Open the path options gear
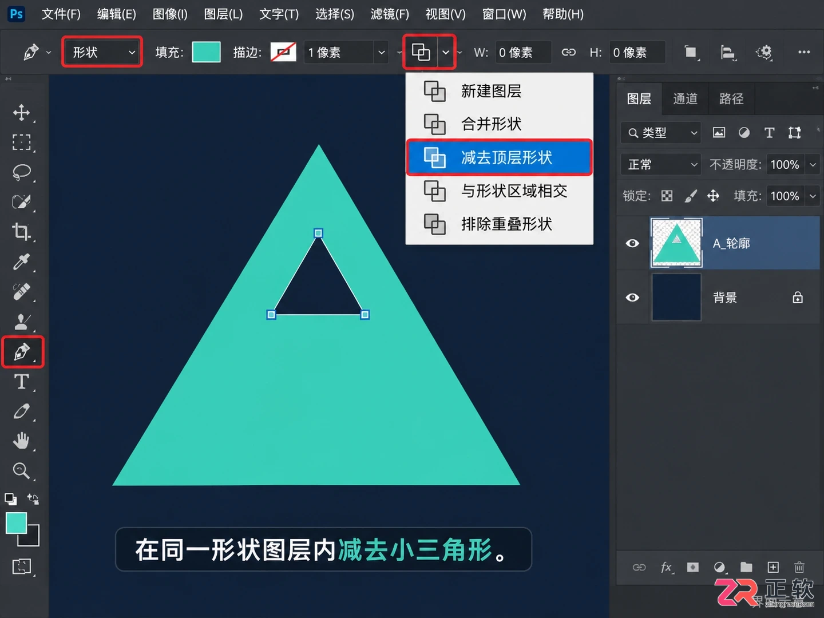Image resolution: width=824 pixels, height=618 pixels. 764,53
